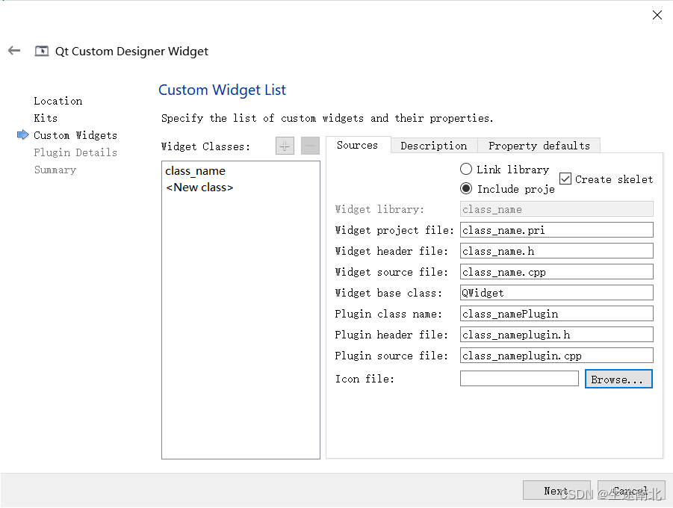
Task: Click Summary step in sidebar
Action: point(55,170)
